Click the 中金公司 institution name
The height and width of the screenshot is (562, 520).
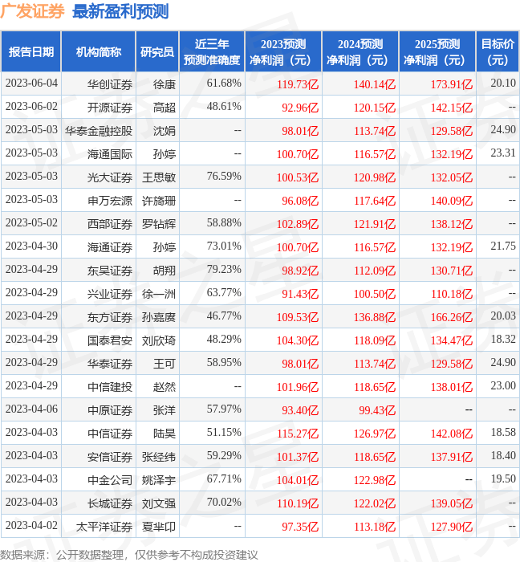point(109,480)
